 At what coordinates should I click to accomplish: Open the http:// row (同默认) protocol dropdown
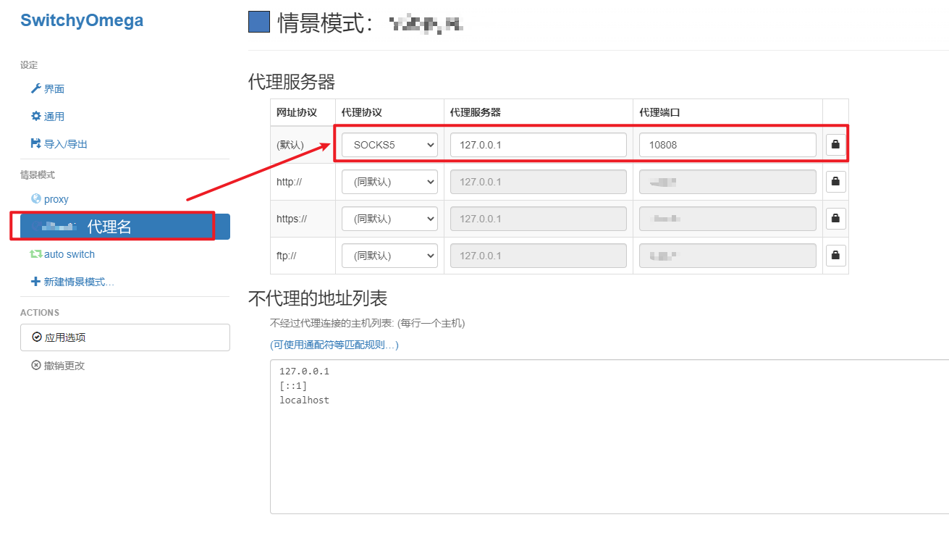pos(389,182)
